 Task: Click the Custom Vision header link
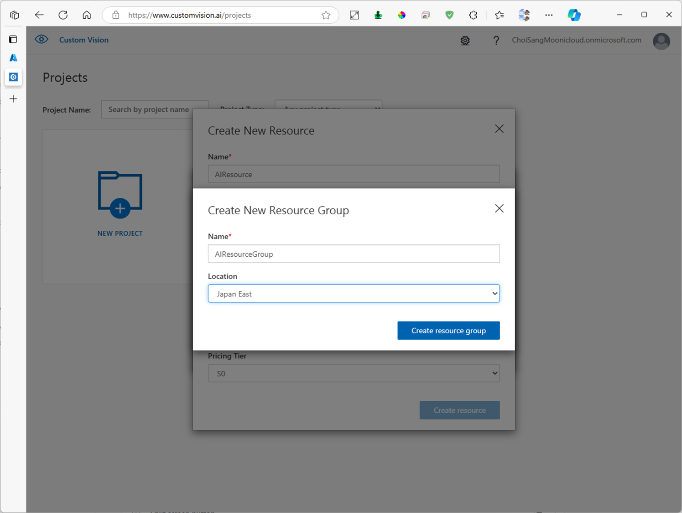coord(84,40)
